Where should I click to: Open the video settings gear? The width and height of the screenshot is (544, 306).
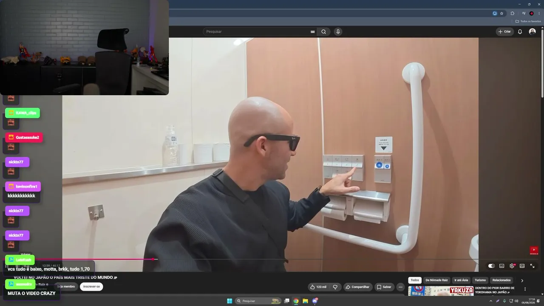512,266
